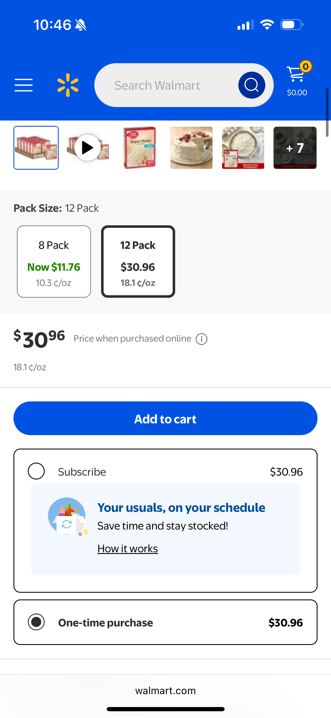Click the page scrollbar handle

point(327,112)
